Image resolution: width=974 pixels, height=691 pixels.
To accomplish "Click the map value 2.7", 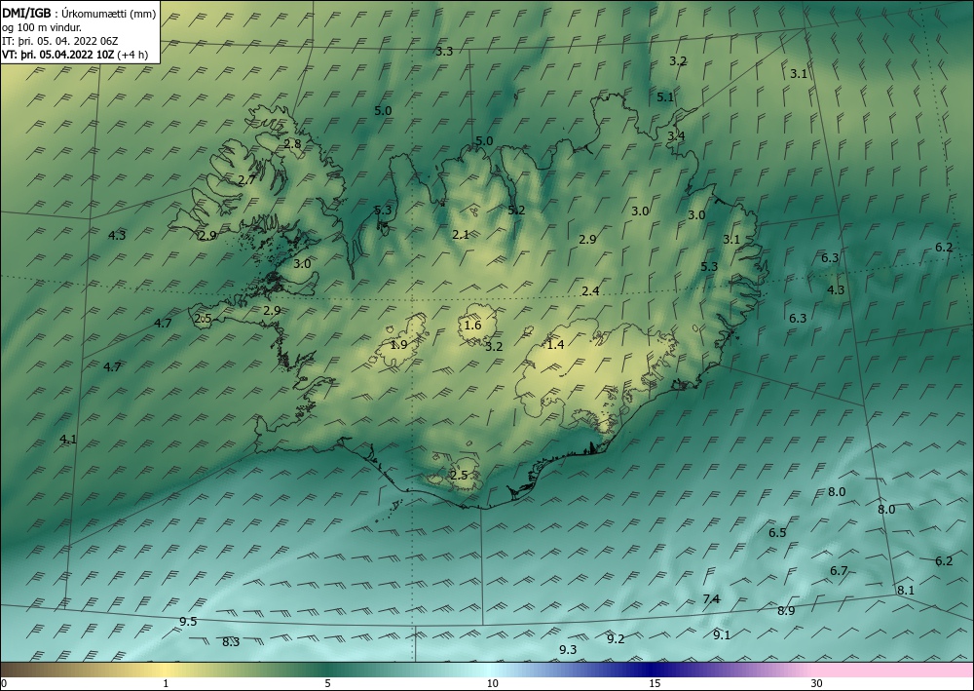I will point(246,179).
